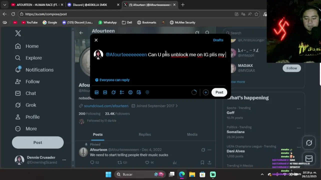Image resolution: width=321 pixels, height=180 pixels.
Task: Open options for Goff trend
Action: [x=298, y=109]
